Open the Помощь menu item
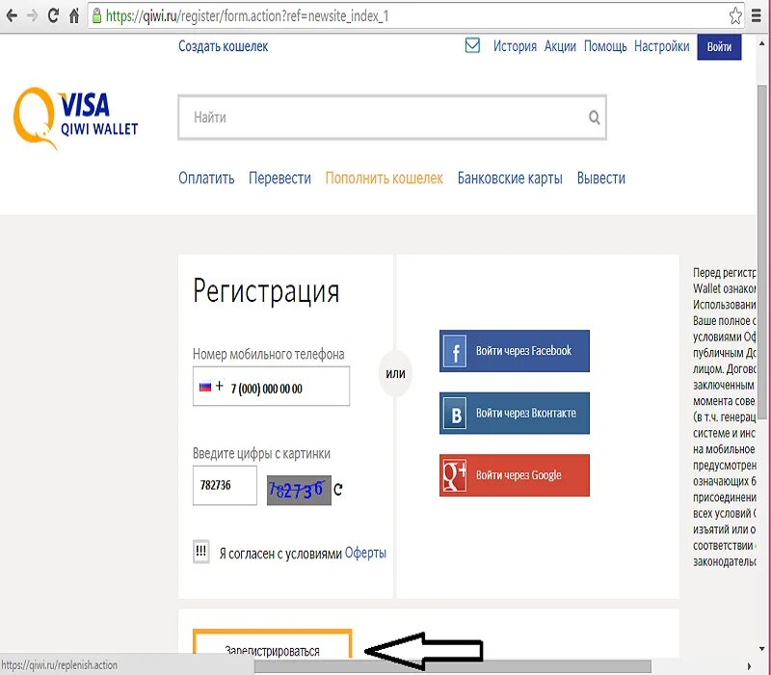Screen dimensions: 771x675 pos(605,46)
